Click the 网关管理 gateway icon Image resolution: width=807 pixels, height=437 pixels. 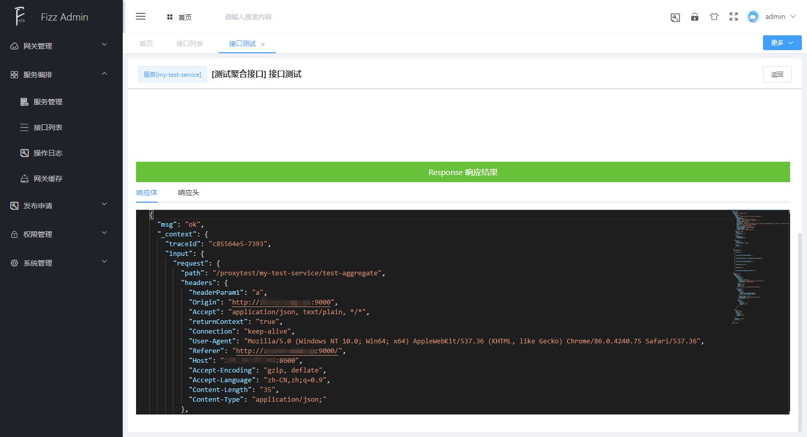point(14,46)
